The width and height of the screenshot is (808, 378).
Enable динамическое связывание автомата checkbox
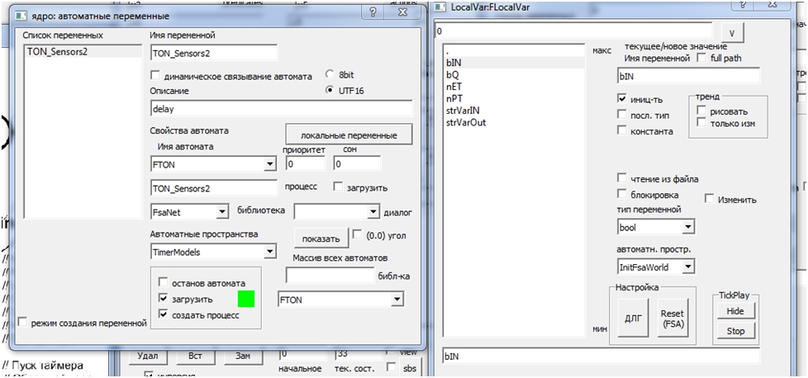click(x=155, y=76)
